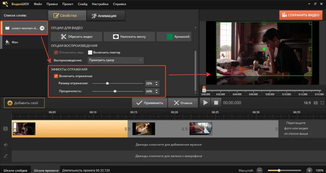The width and height of the screenshot is (326, 173).
Task: Click the Масштаб zoom slider handle
Action: pyautogui.click(x=279, y=170)
